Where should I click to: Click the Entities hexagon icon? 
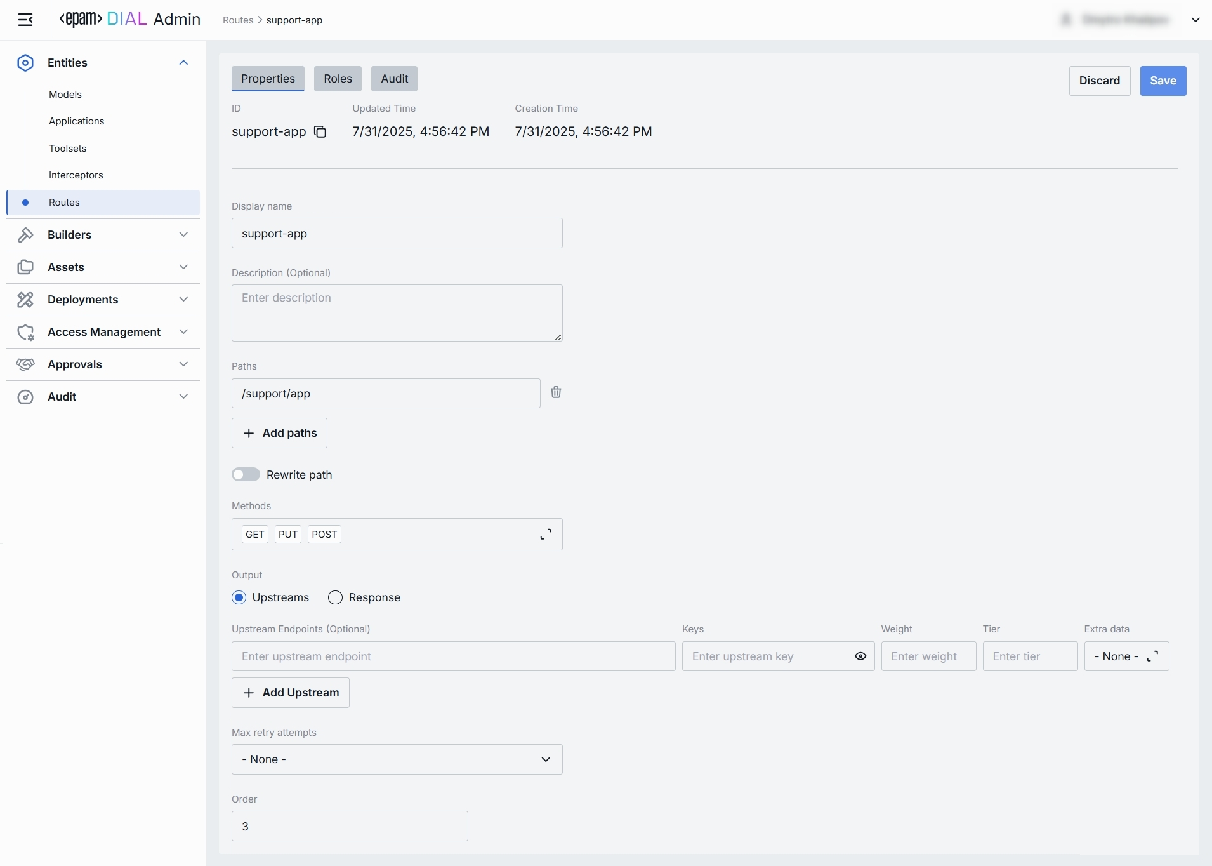(25, 63)
